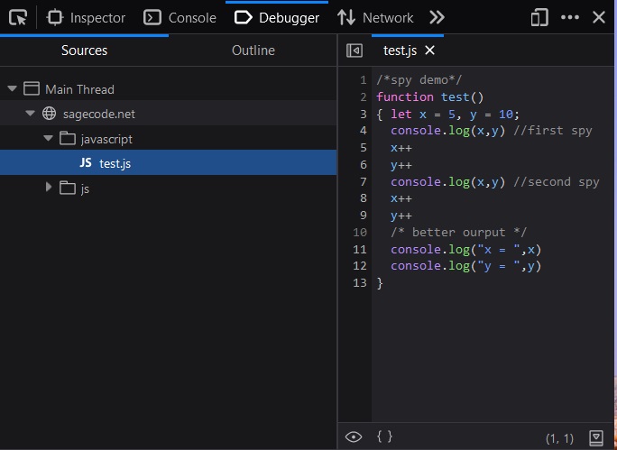
Task: Close the developer tools panel
Action: pyautogui.click(x=599, y=17)
